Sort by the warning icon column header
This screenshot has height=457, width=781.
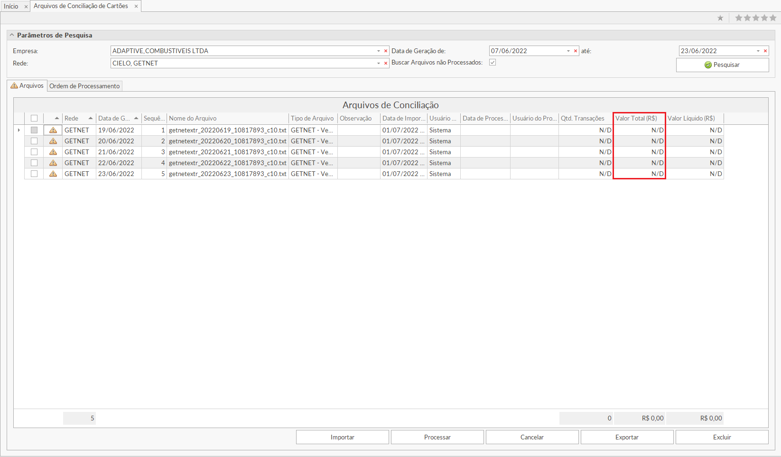click(x=53, y=118)
